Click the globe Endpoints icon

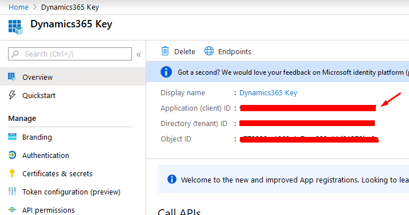209,51
